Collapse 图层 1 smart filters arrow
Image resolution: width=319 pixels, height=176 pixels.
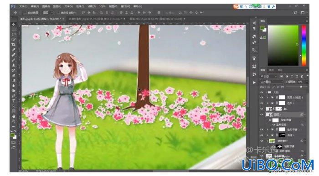click(x=305, y=114)
